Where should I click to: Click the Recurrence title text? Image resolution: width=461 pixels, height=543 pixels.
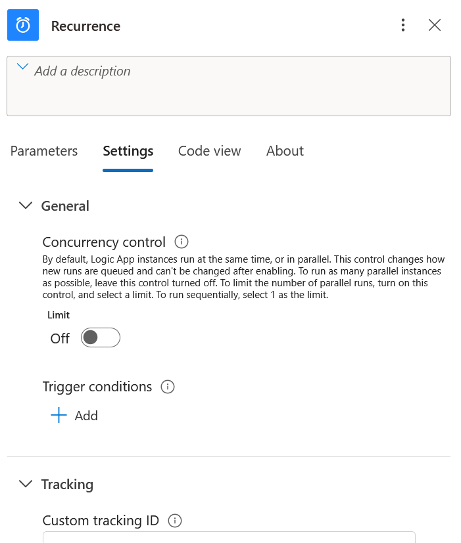coord(85,26)
